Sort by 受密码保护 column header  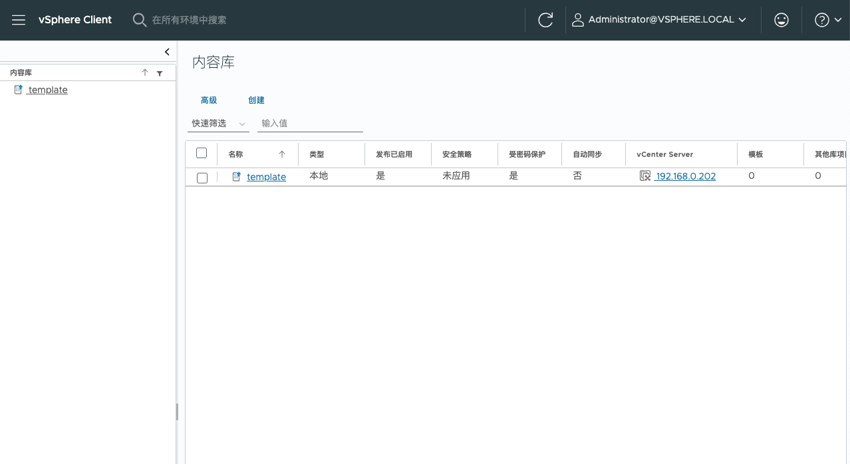(527, 154)
